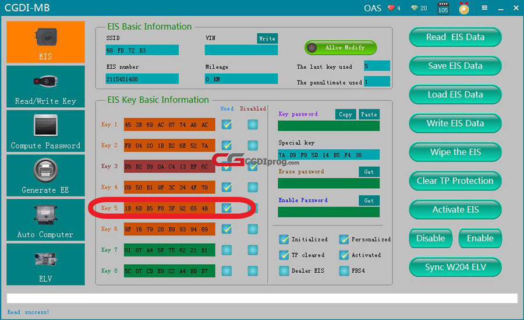Click the Special key field
This screenshot has height=320, width=524.
(x=329, y=154)
